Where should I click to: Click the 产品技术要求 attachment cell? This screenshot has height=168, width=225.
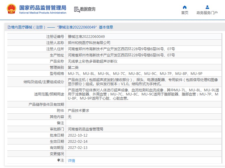[x=78, y=110]
